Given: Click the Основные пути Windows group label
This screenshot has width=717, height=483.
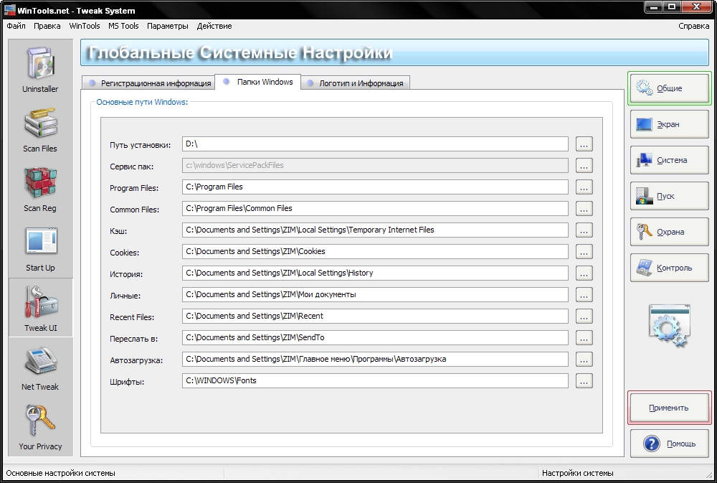Looking at the screenshot, I should tap(142, 102).
